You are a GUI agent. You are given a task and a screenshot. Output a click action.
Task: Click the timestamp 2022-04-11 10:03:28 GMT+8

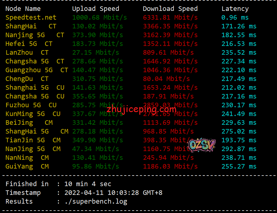point(113,193)
